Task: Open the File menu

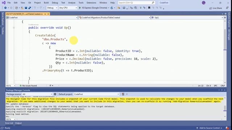Action: coord(9,3)
